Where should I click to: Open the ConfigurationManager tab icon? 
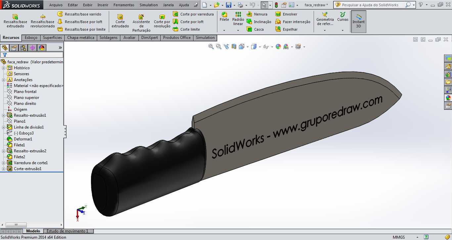[x=23, y=48]
